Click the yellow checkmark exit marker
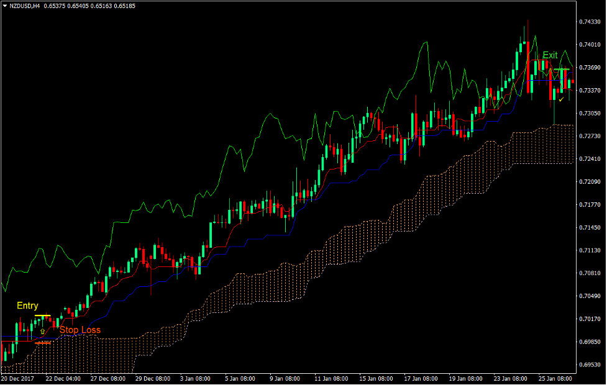The height and width of the screenshot is (385, 607). pos(561,99)
